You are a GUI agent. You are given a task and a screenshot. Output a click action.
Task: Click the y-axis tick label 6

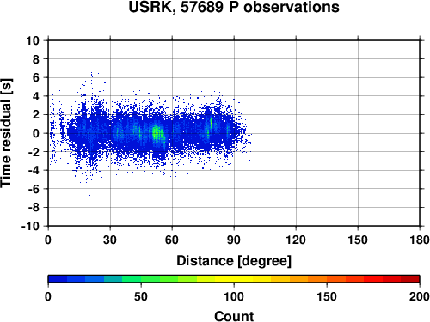[36, 77]
